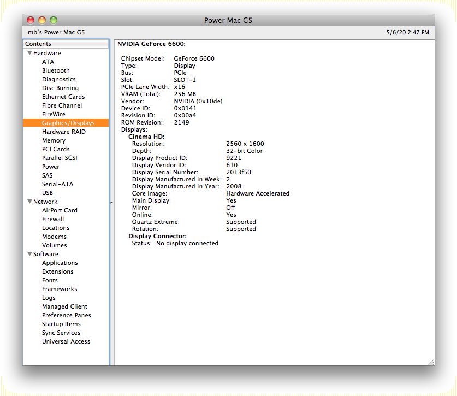This screenshot has width=457, height=396.
Task: Click Hardware Accelerated Core Image value
Action: [x=258, y=193]
